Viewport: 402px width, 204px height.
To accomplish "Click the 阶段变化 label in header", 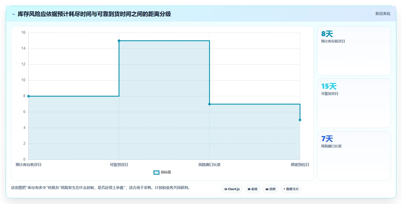I will tap(383, 14).
